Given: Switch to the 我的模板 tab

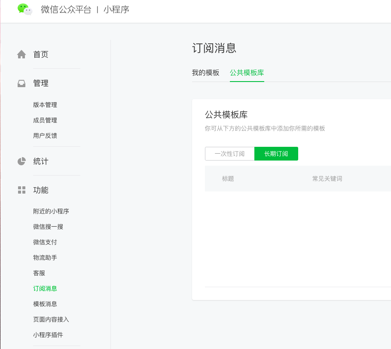Looking at the screenshot, I should pos(205,73).
